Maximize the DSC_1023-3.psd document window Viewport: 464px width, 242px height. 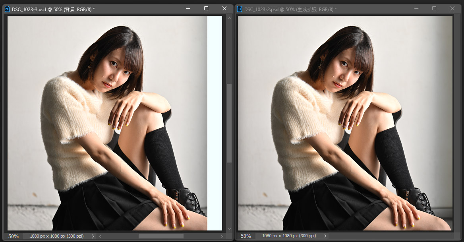click(x=206, y=8)
